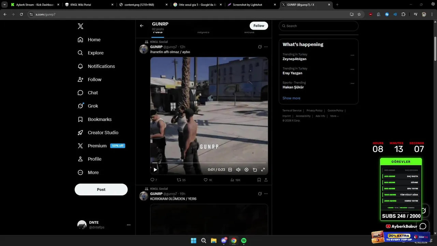Like the 'ihanetin affı olmaz' post
The width and height of the screenshot is (437, 246).
[208, 180]
